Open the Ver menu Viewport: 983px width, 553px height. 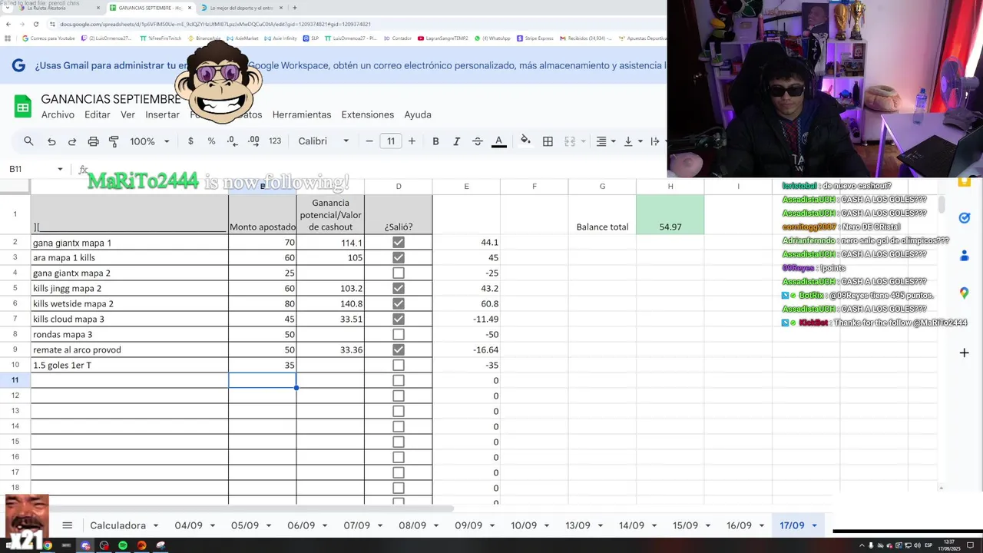pyautogui.click(x=127, y=114)
